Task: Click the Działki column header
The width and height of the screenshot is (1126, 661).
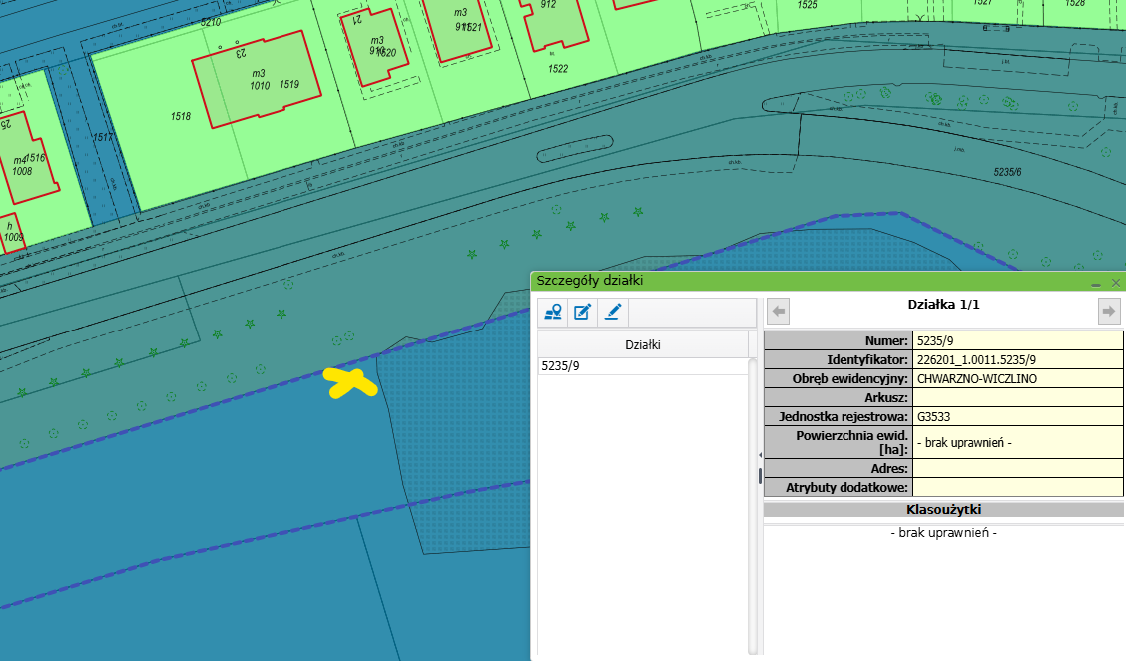Action: (x=643, y=344)
